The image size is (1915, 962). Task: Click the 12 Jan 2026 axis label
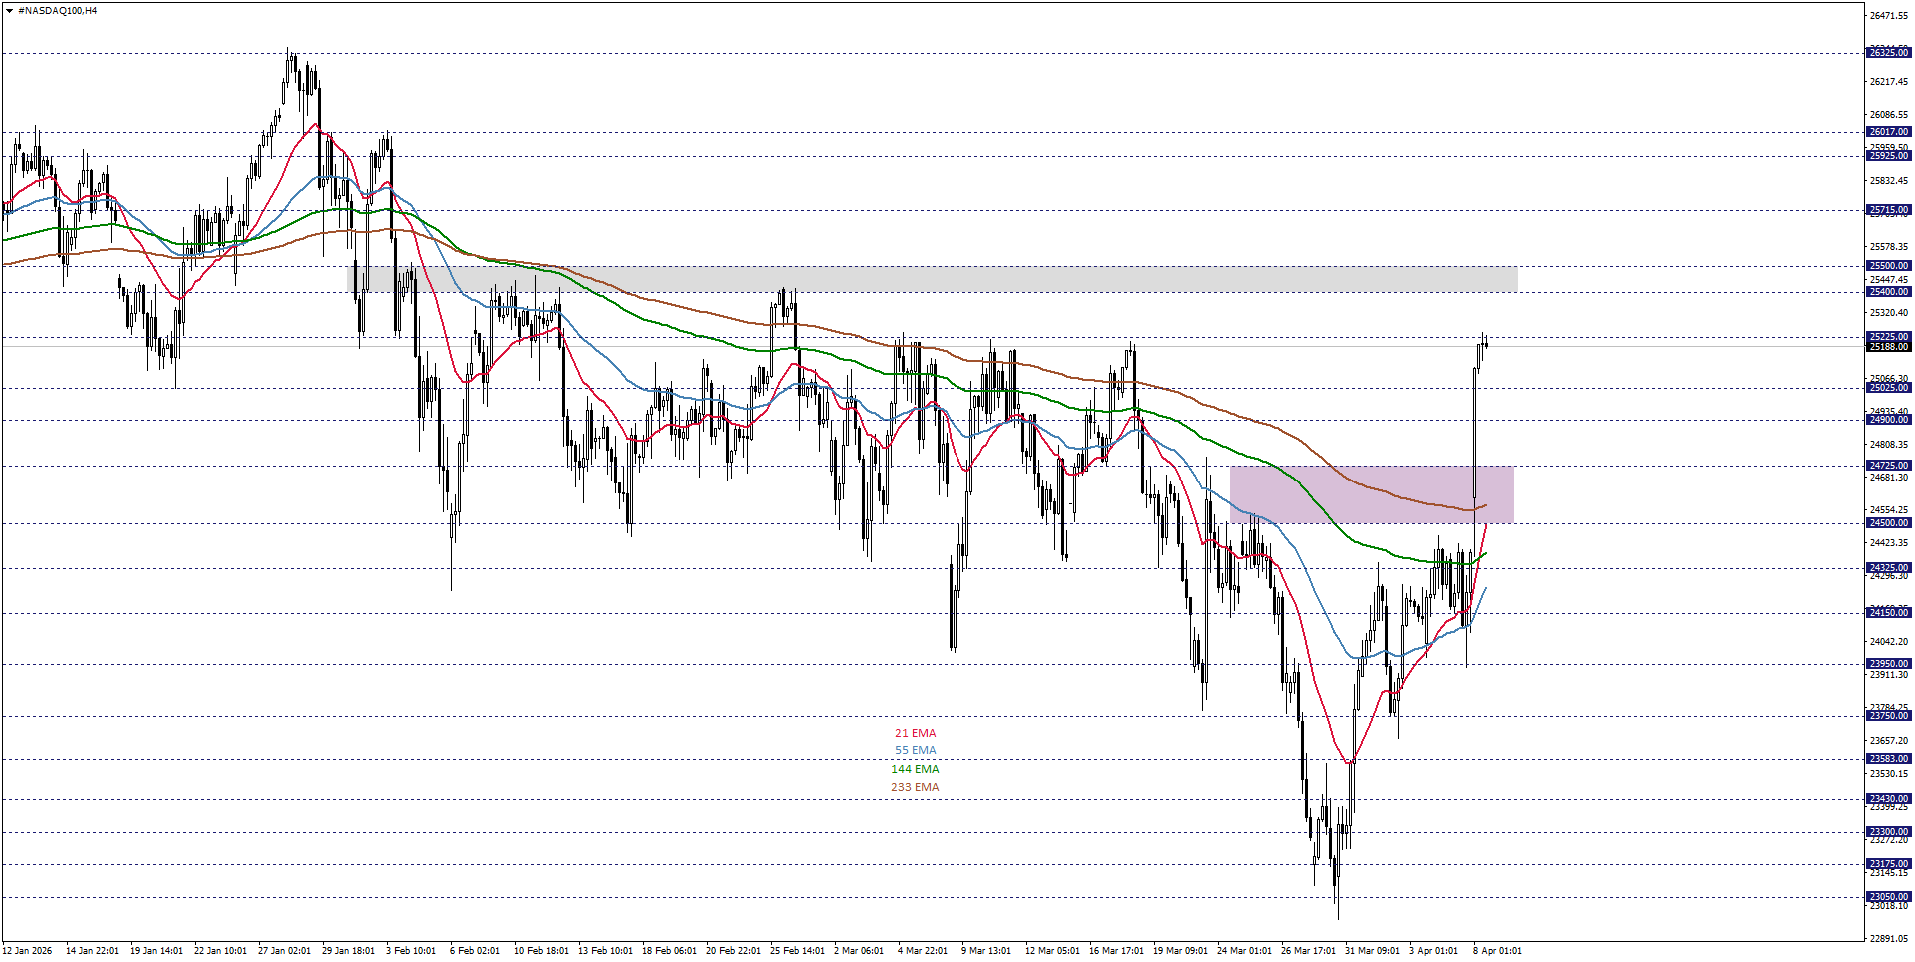click(x=28, y=951)
